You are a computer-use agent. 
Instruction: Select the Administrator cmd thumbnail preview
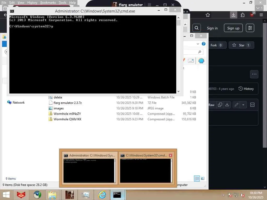pyautogui.click(x=90, y=168)
